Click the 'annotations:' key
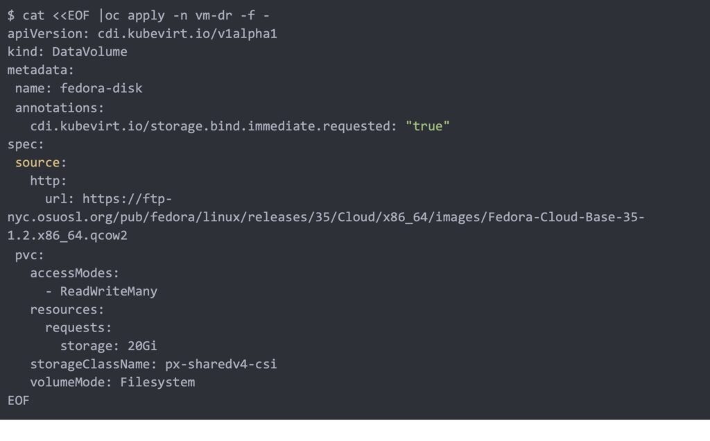The image size is (710, 441). click(60, 107)
